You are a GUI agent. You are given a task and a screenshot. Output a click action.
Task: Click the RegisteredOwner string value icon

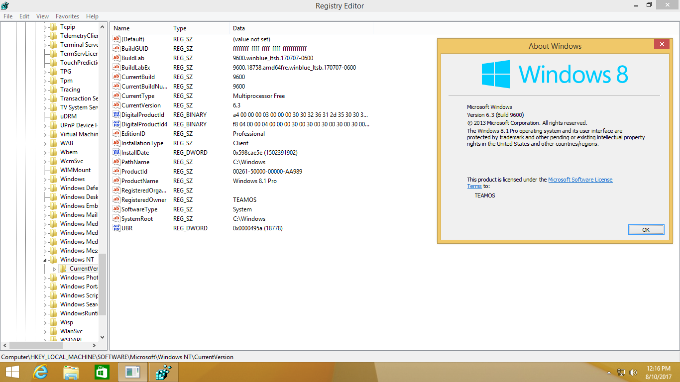tap(117, 200)
